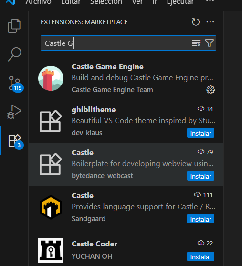
Task: Select the ghiblitheme extension title
Action: pyautogui.click(x=94, y=110)
